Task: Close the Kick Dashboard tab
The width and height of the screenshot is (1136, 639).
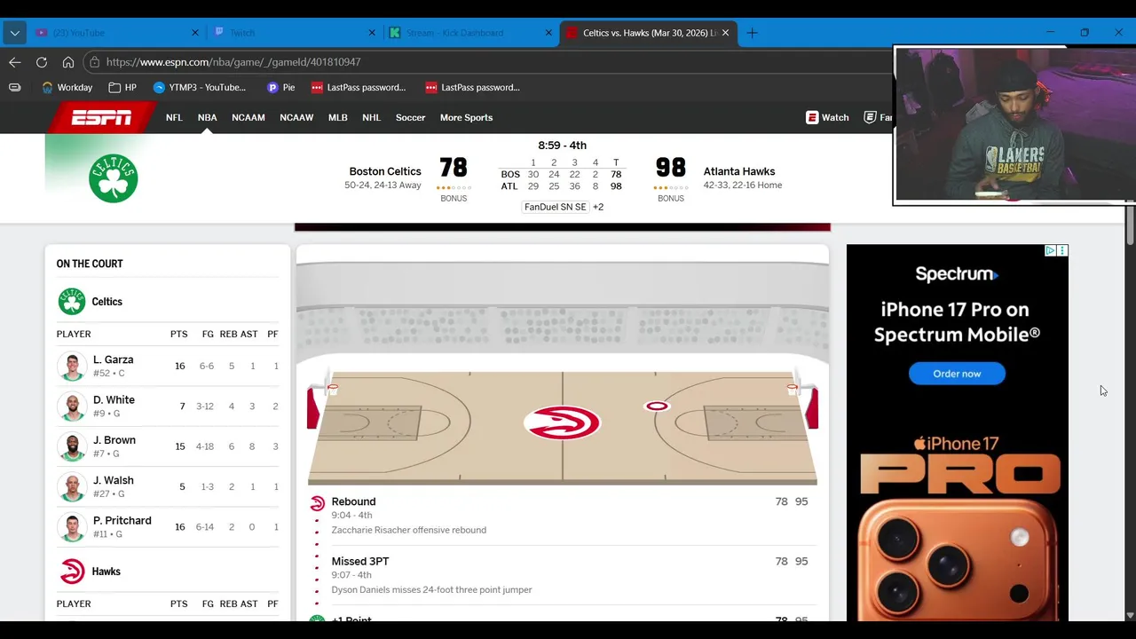Action: [x=548, y=33]
